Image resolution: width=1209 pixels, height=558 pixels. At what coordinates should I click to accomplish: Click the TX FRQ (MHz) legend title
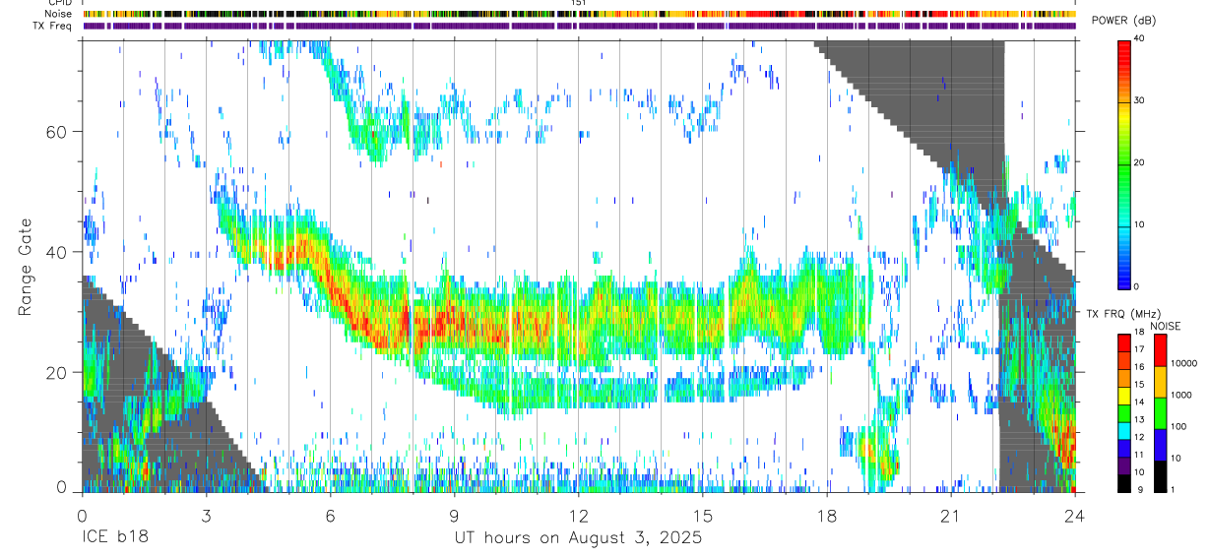(x=1123, y=313)
